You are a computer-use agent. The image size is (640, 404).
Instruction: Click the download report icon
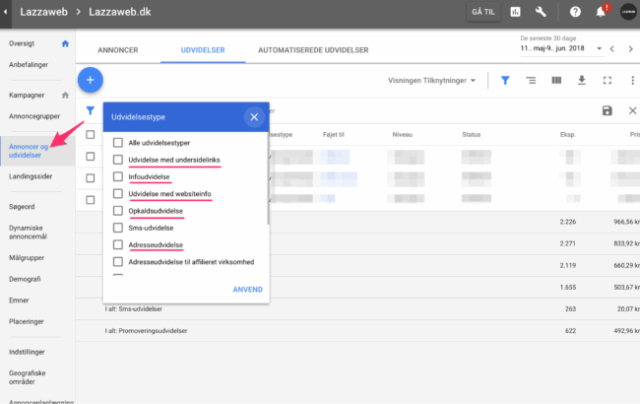(581, 80)
